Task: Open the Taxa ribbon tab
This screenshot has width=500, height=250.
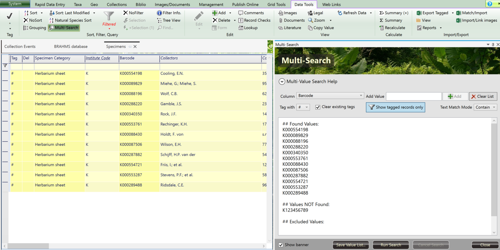Action: 78,4
